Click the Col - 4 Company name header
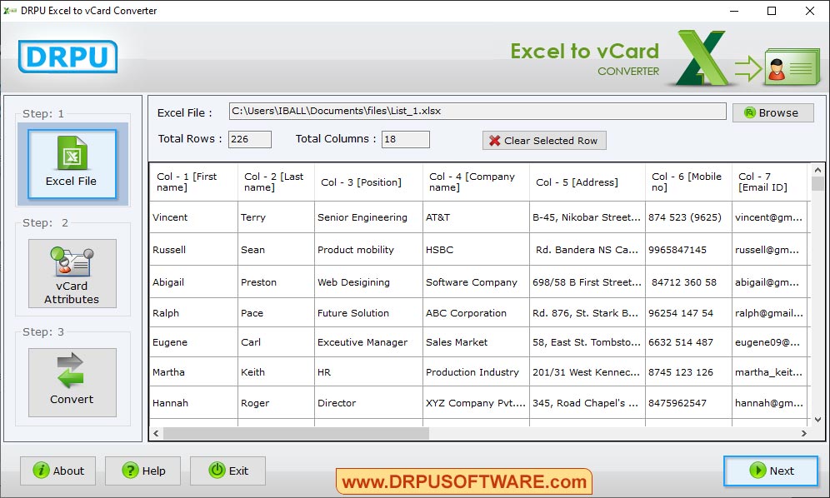830x498 pixels. (x=475, y=182)
